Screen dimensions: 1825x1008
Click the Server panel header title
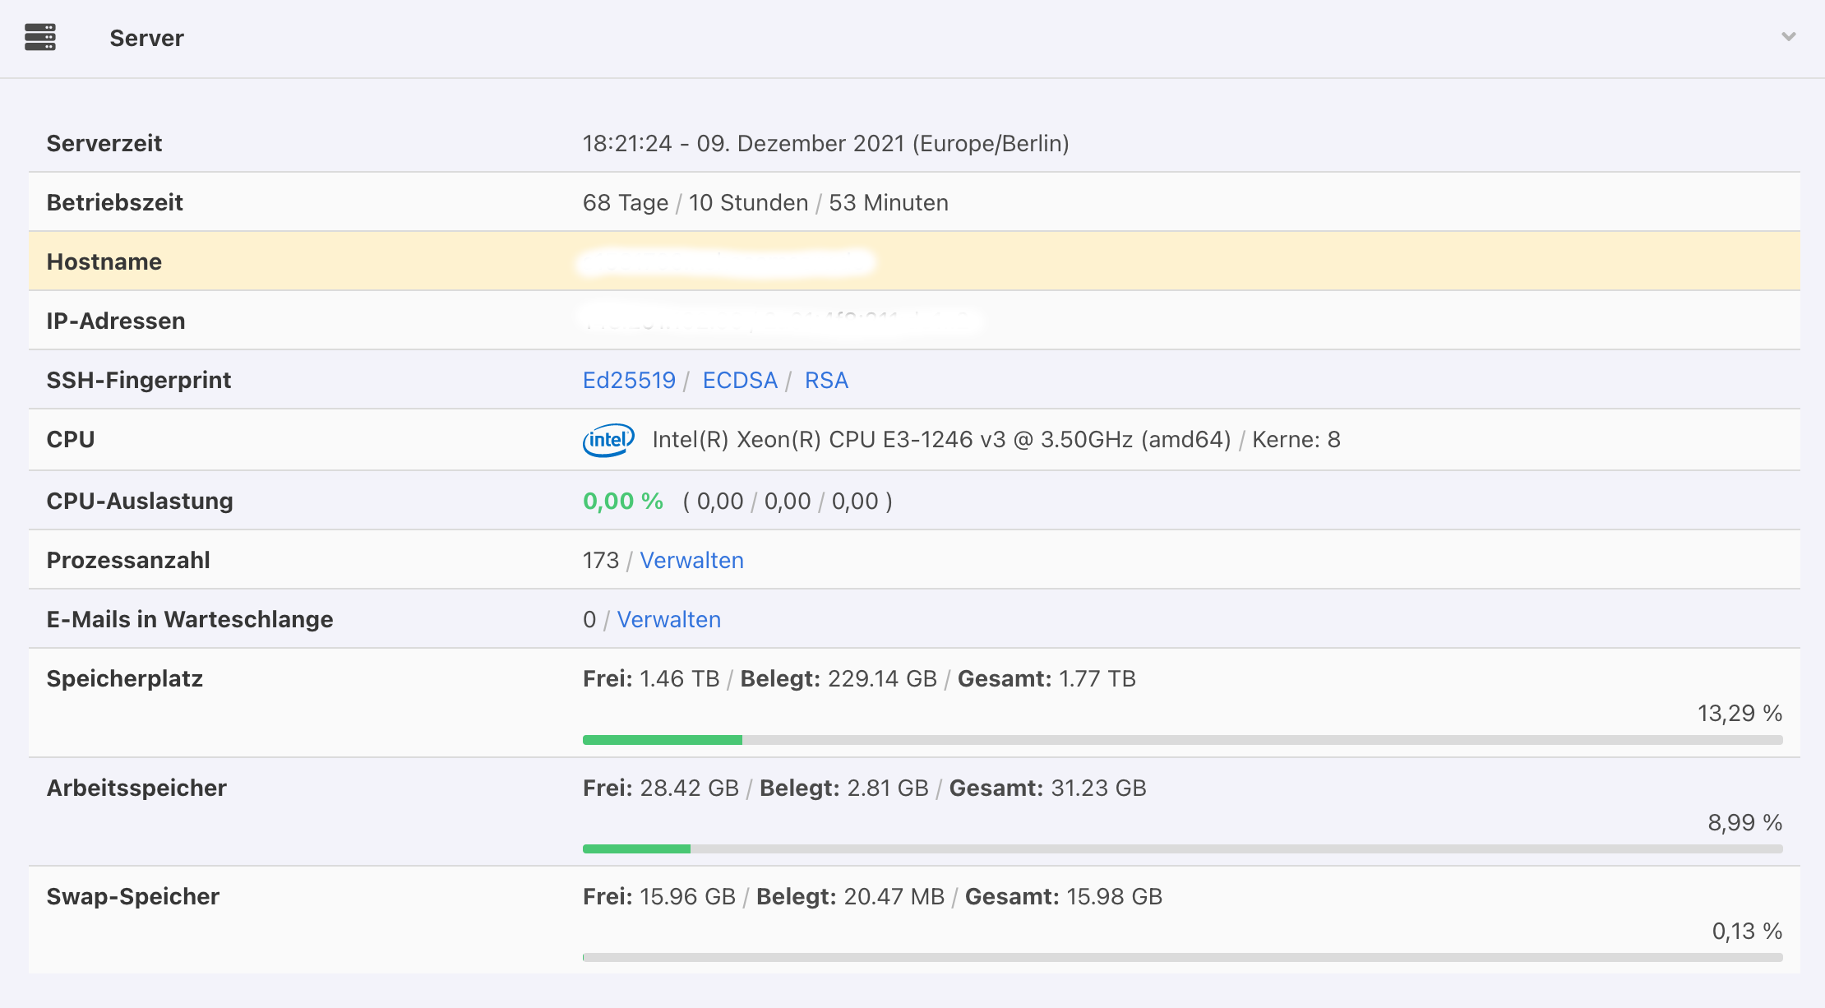tap(146, 38)
